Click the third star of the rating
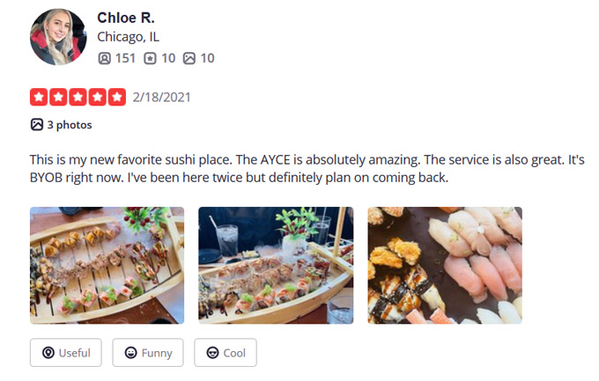The height and width of the screenshot is (381, 599). tap(78, 97)
